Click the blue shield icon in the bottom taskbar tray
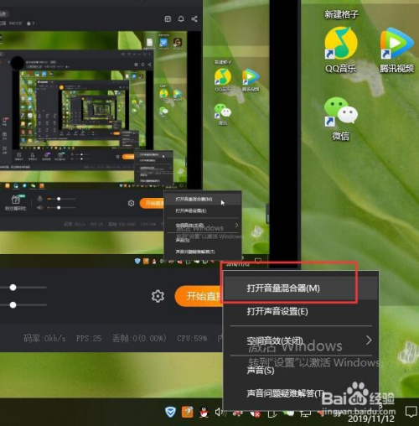The image size is (419, 426). (x=170, y=412)
